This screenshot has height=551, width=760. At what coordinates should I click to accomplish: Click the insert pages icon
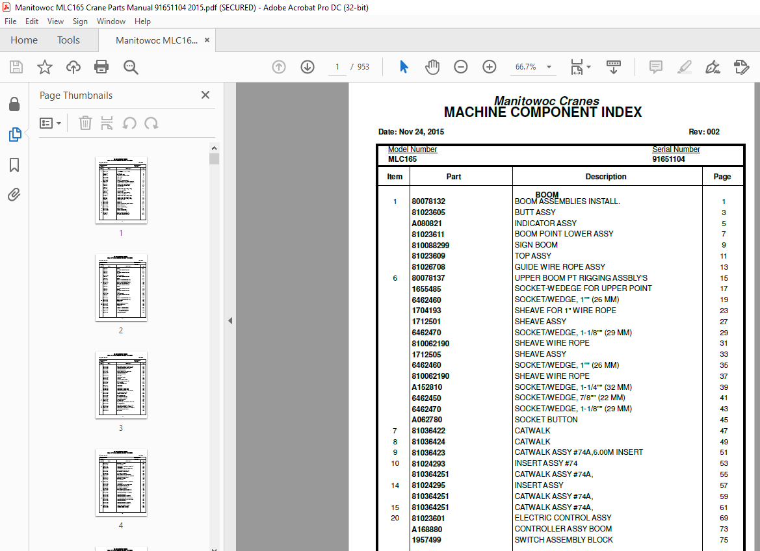coord(107,123)
